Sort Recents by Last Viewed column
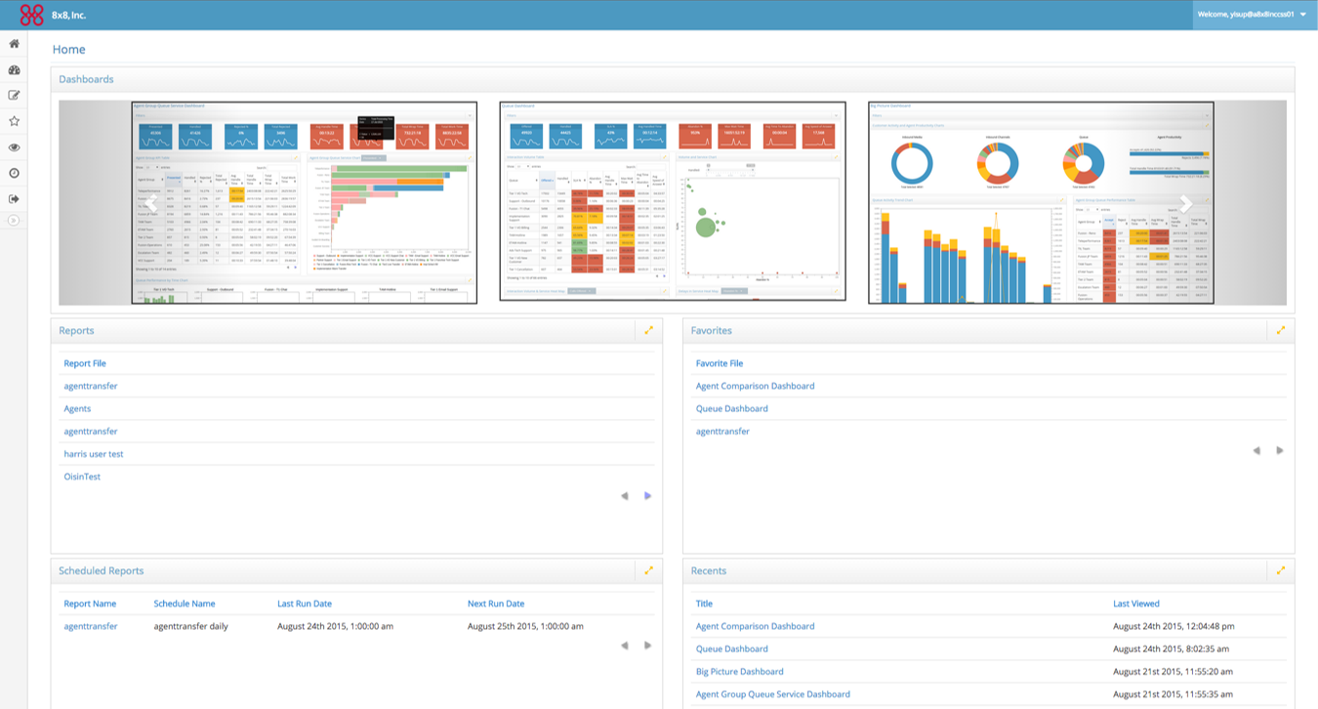Screen dimensions: 1318x709 pos(1136,604)
